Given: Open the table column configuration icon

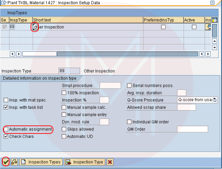Looking at the screenshot, I should click(x=214, y=20).
